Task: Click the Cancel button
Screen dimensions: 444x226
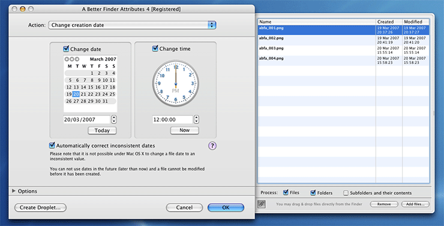Action: 184,207
